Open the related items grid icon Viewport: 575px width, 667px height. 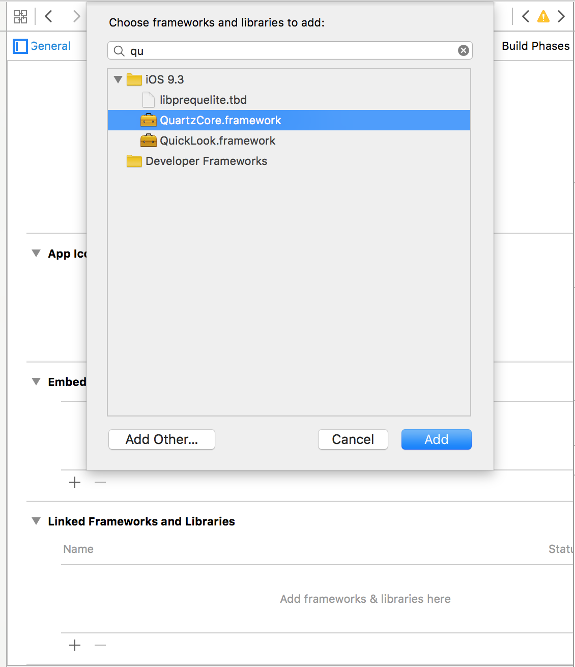coord(20,17)
